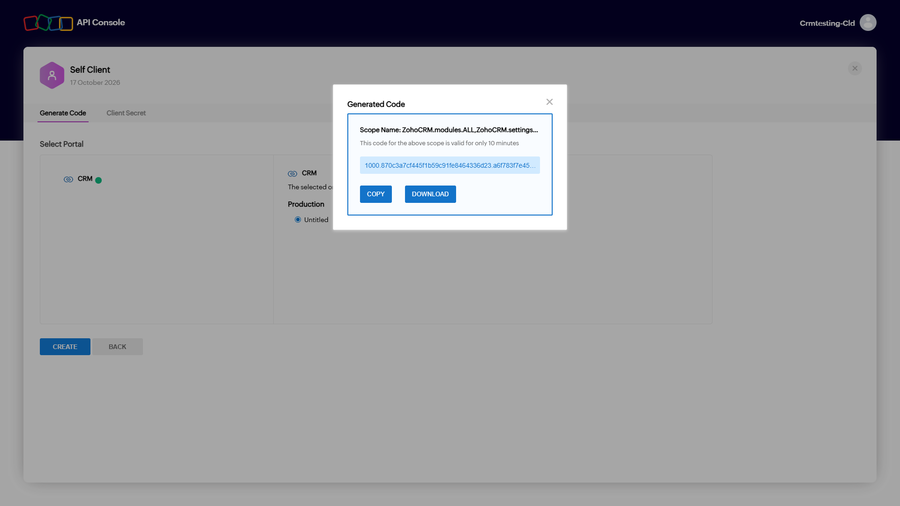This screenshot has width=900, height=506.
Task: Select the generated code text field
Action: [x=450, y=165]
